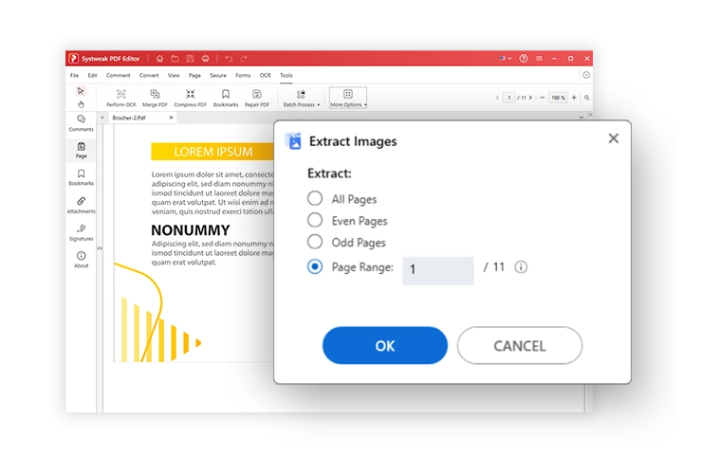Close the Brocher-2.Pdf tab
702x474 pixels.
tap(171, 118)
